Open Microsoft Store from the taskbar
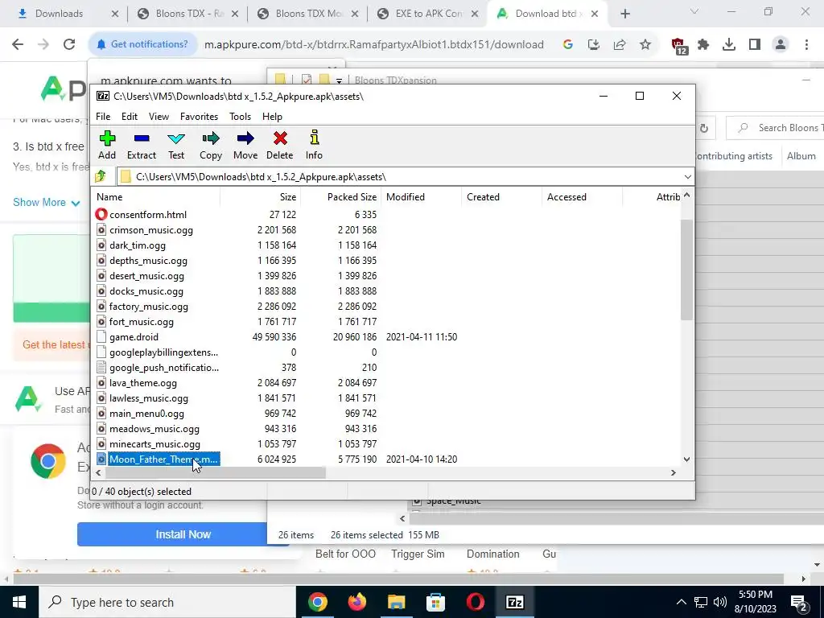The image size is (824, 618). pos(435,602)
